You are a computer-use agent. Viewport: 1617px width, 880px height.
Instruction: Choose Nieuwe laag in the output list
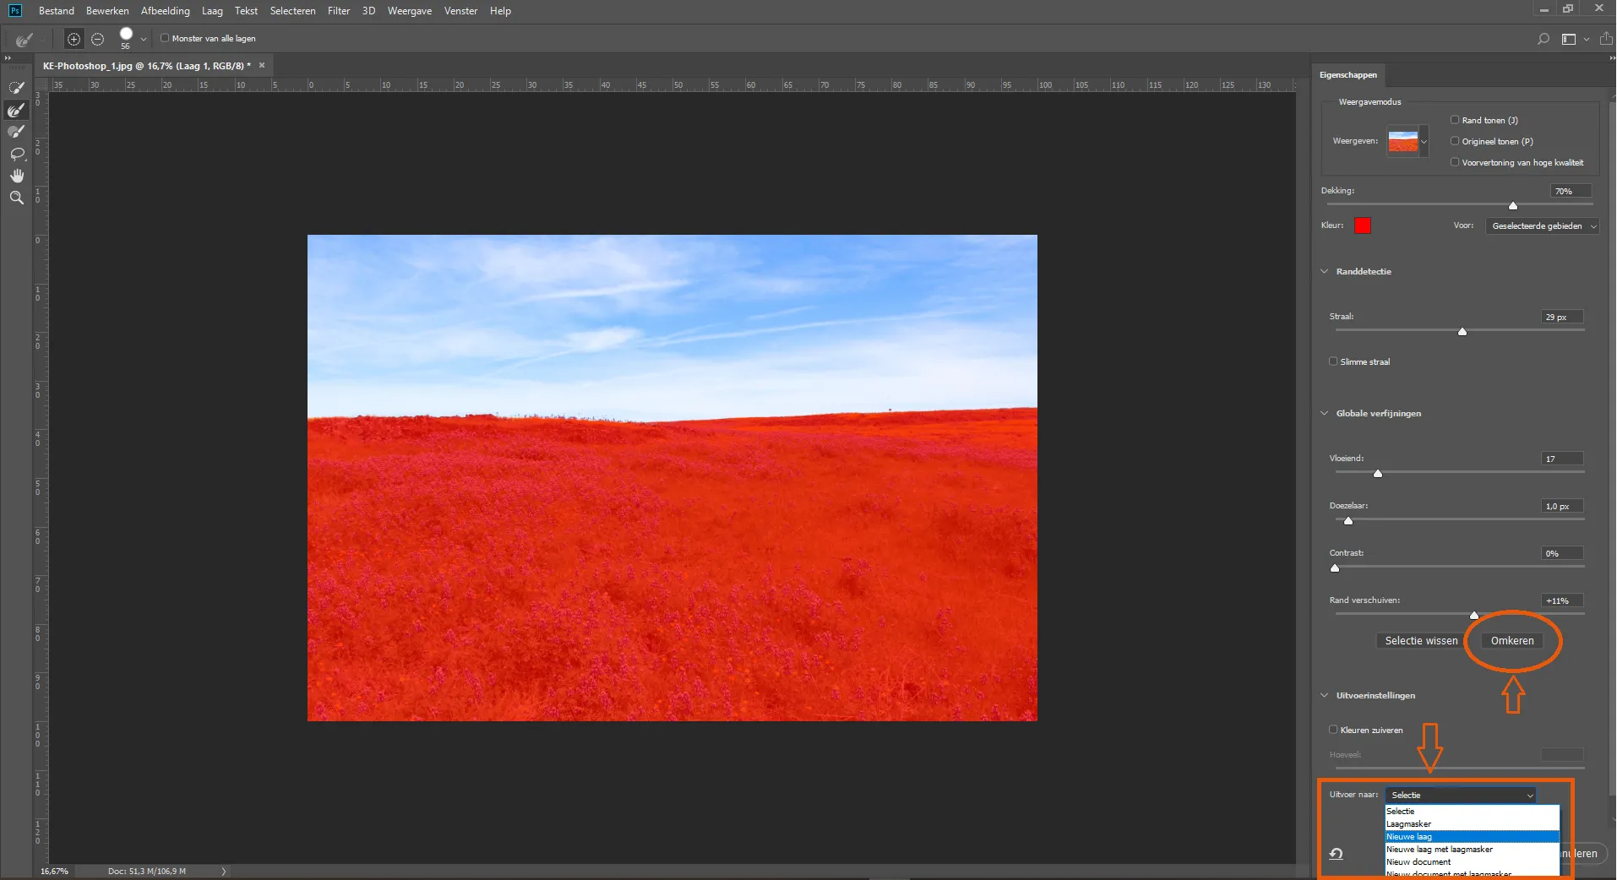[1472, 836]
